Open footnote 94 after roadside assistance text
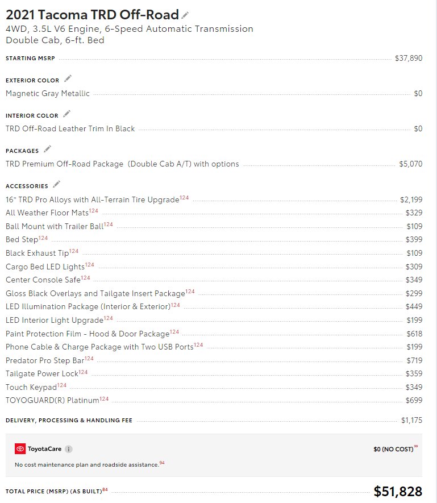 coord(162,463)
